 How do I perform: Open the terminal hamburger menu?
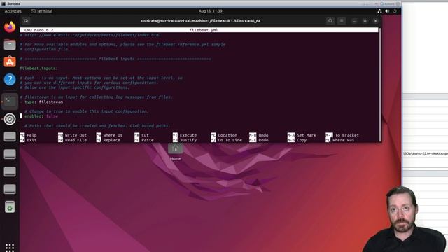(x=342, y=21)
